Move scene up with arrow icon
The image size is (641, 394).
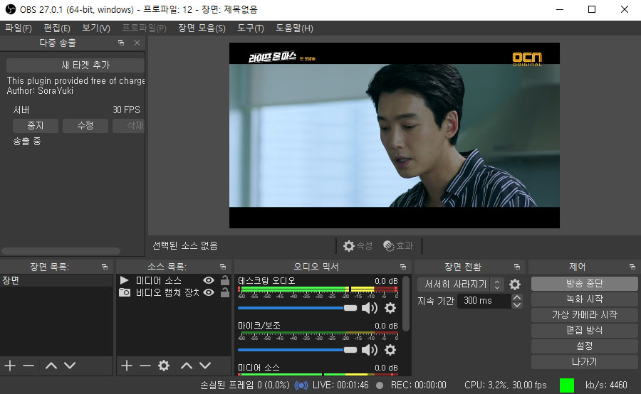(51, 366)
